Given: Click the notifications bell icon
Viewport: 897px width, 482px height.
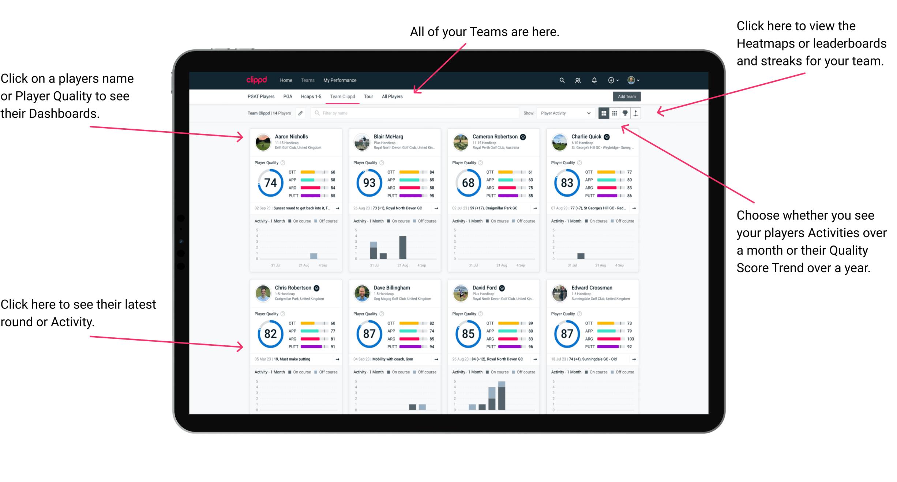Looking at the screenshot, I should pyautogui.click(x=593, y=80).
